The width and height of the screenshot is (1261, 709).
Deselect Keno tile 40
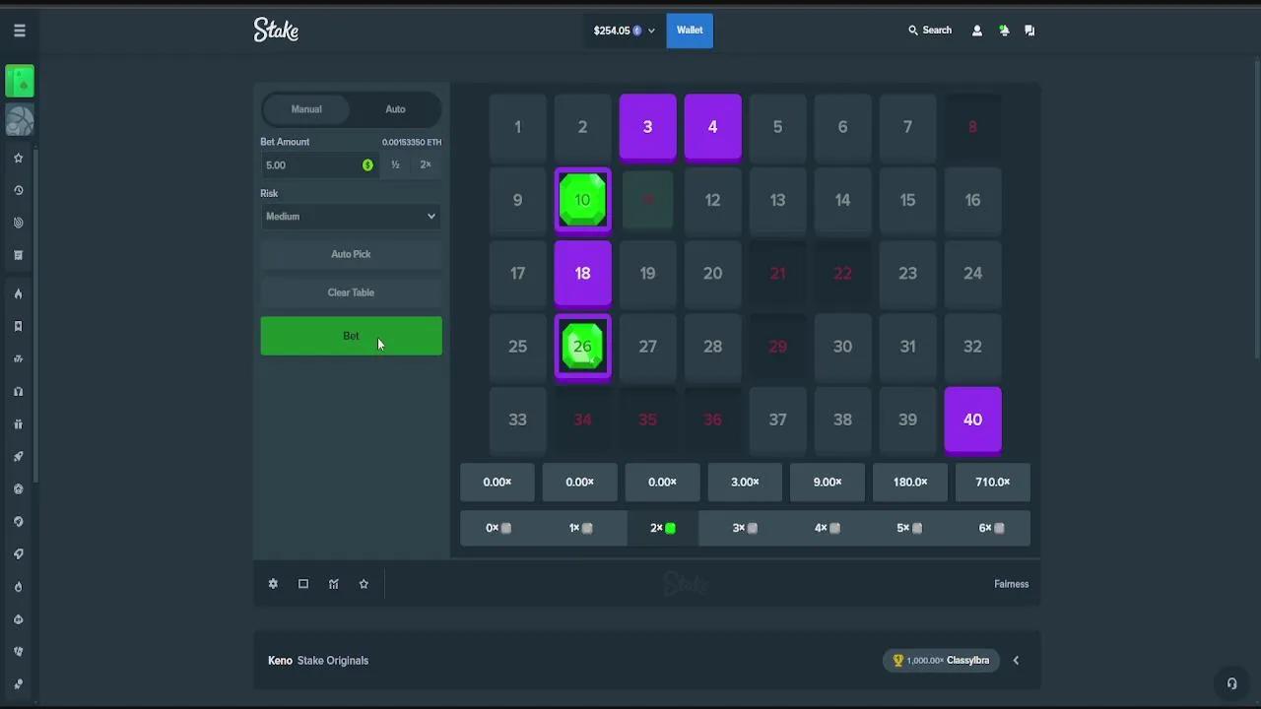pyautogui.click(x=972, y=420)
